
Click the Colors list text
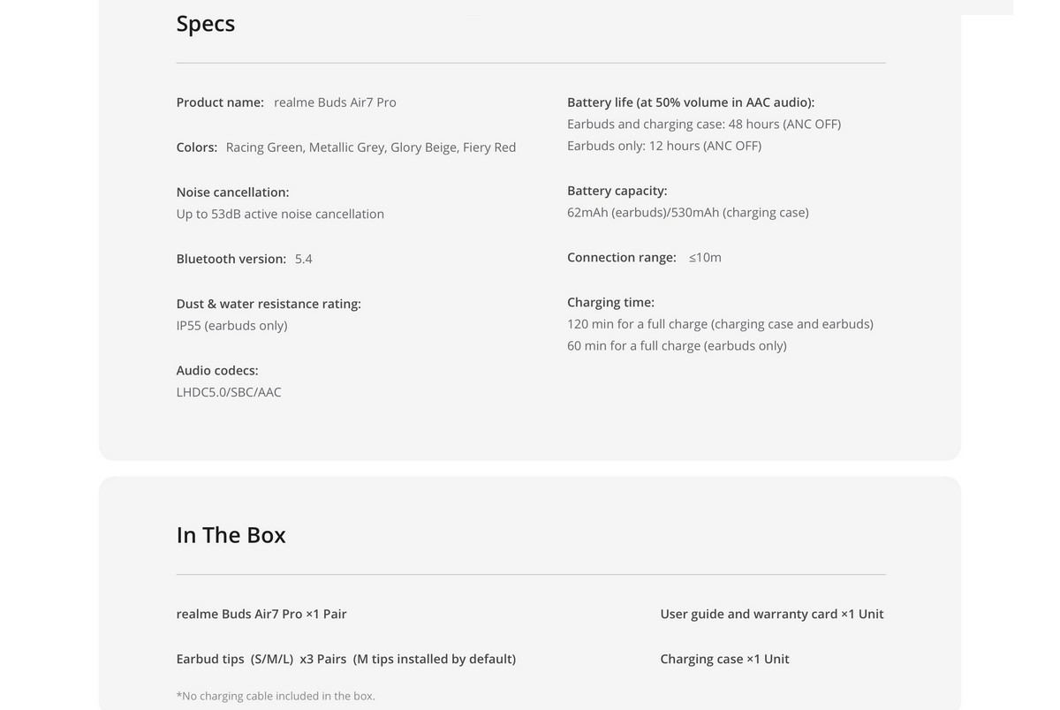pos(371,147)
